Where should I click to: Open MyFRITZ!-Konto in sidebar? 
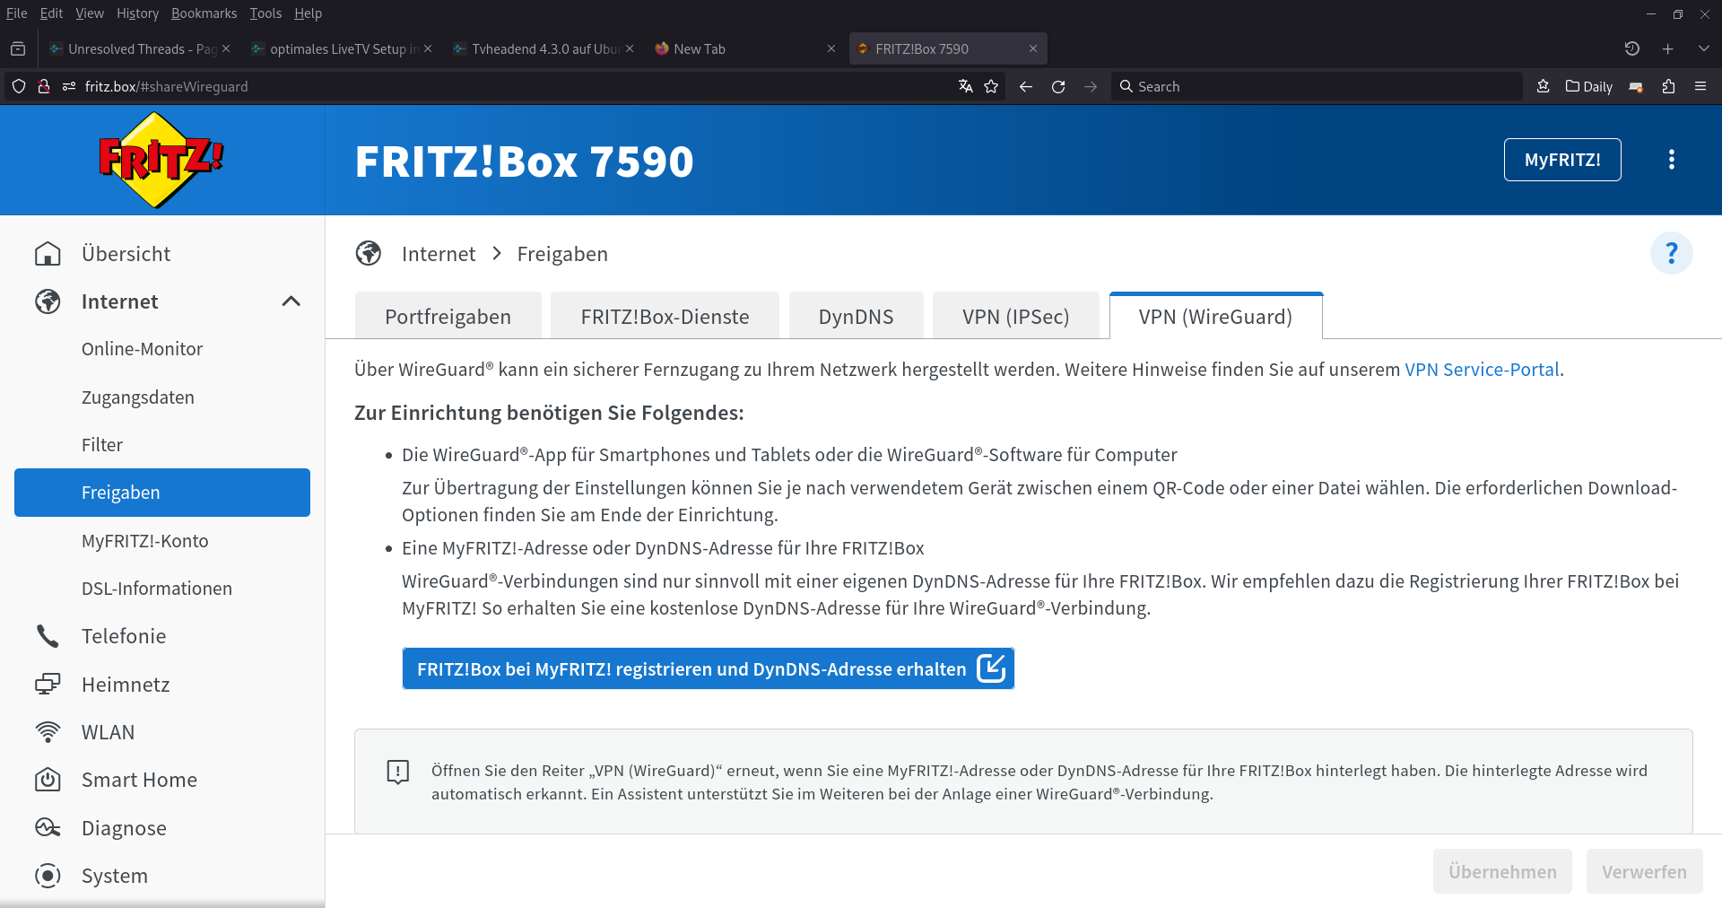162,541
